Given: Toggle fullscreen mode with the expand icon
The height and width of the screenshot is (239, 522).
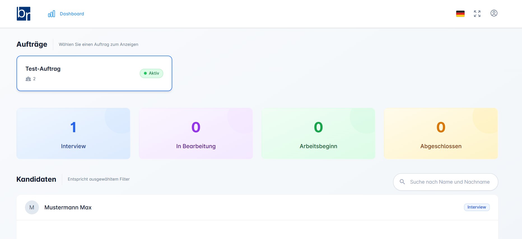Looking at the screenshot, I should [x=477, y=14].
